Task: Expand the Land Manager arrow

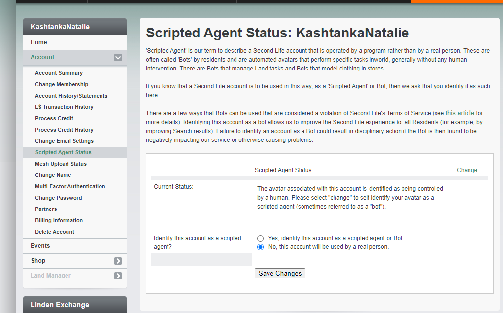Action: (x=118, y=276)
